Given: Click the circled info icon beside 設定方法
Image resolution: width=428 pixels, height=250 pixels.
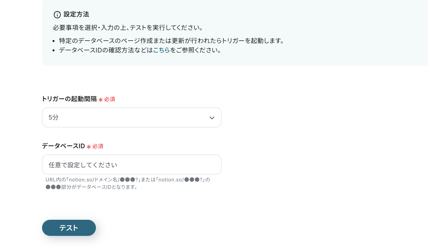Looking at the screenshot, I should 57,14.
